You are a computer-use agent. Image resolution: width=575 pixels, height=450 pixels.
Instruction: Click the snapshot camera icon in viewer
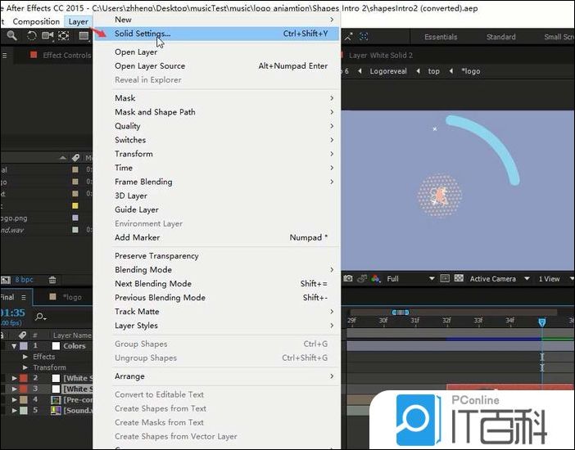(x=348, y=279)
